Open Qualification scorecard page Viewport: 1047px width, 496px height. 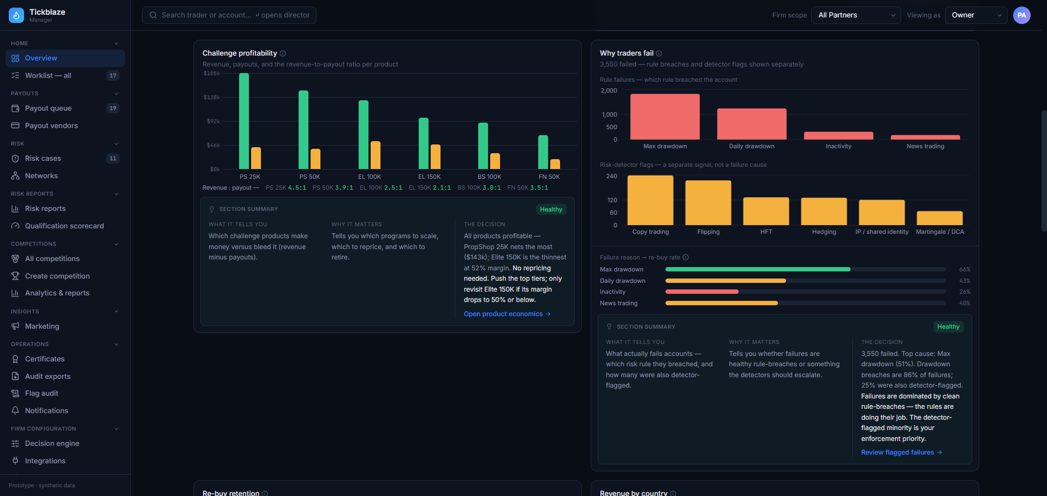click(x=65, y=226)
